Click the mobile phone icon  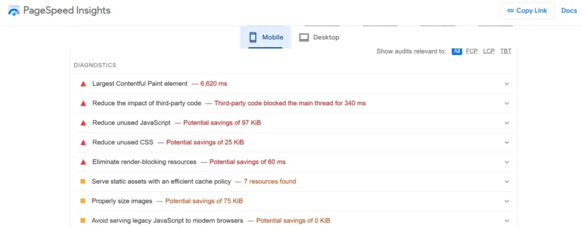253,37
